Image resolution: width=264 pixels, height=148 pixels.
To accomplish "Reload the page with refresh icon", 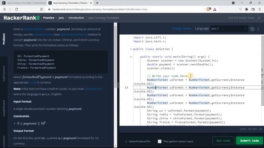I will (x=16, y=9).
